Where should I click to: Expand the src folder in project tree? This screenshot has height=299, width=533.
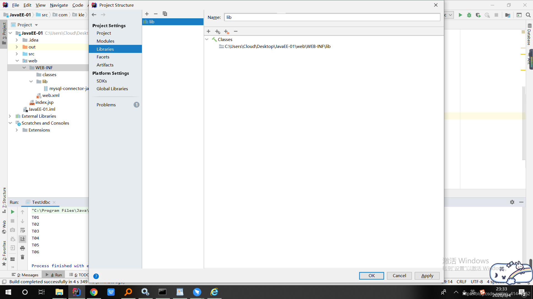pyautogui.click(x=17, y=54)
